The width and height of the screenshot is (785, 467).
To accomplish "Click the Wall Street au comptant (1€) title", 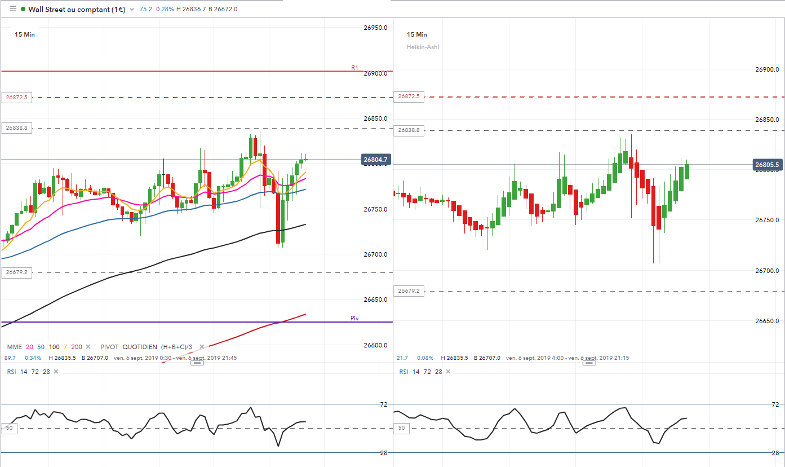I will point(77,9).
